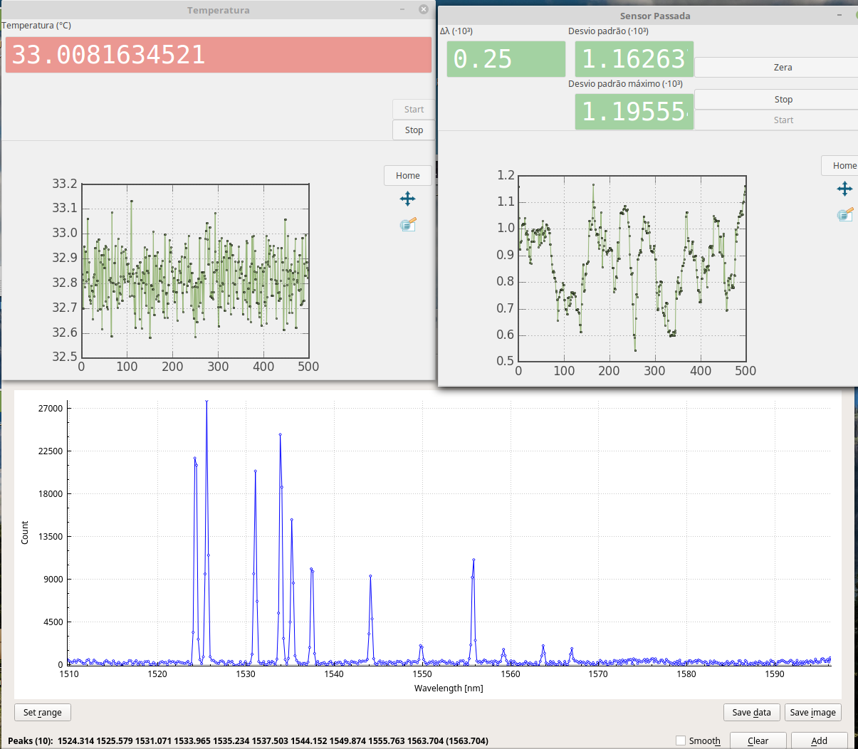Viewport: 858px width, 749px height.
Task: Click the temperature reading 33.0081634521
Action: [219, 55]
